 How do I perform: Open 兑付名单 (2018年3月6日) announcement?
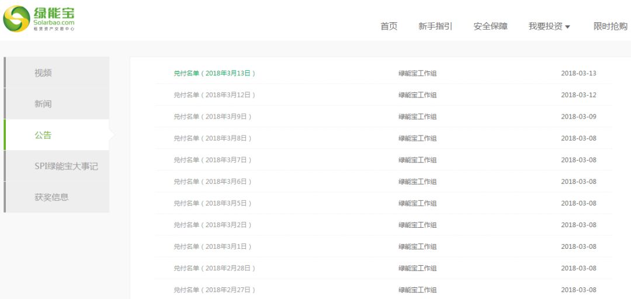(213, 182)
